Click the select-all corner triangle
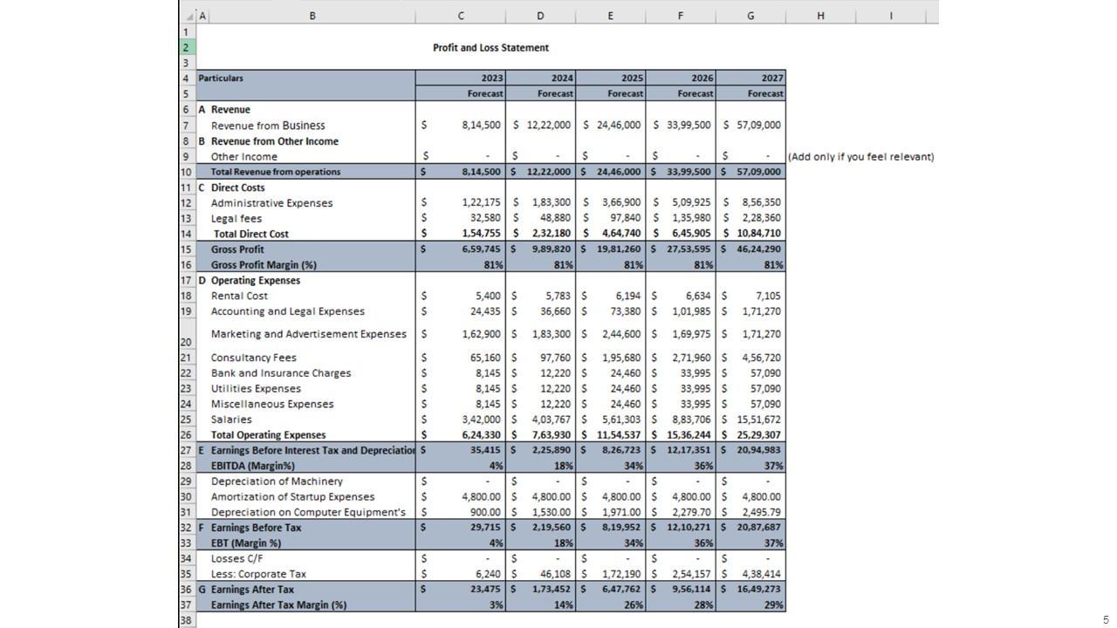The height and width of the screenshot is (628, 1117). pos(188,17)
